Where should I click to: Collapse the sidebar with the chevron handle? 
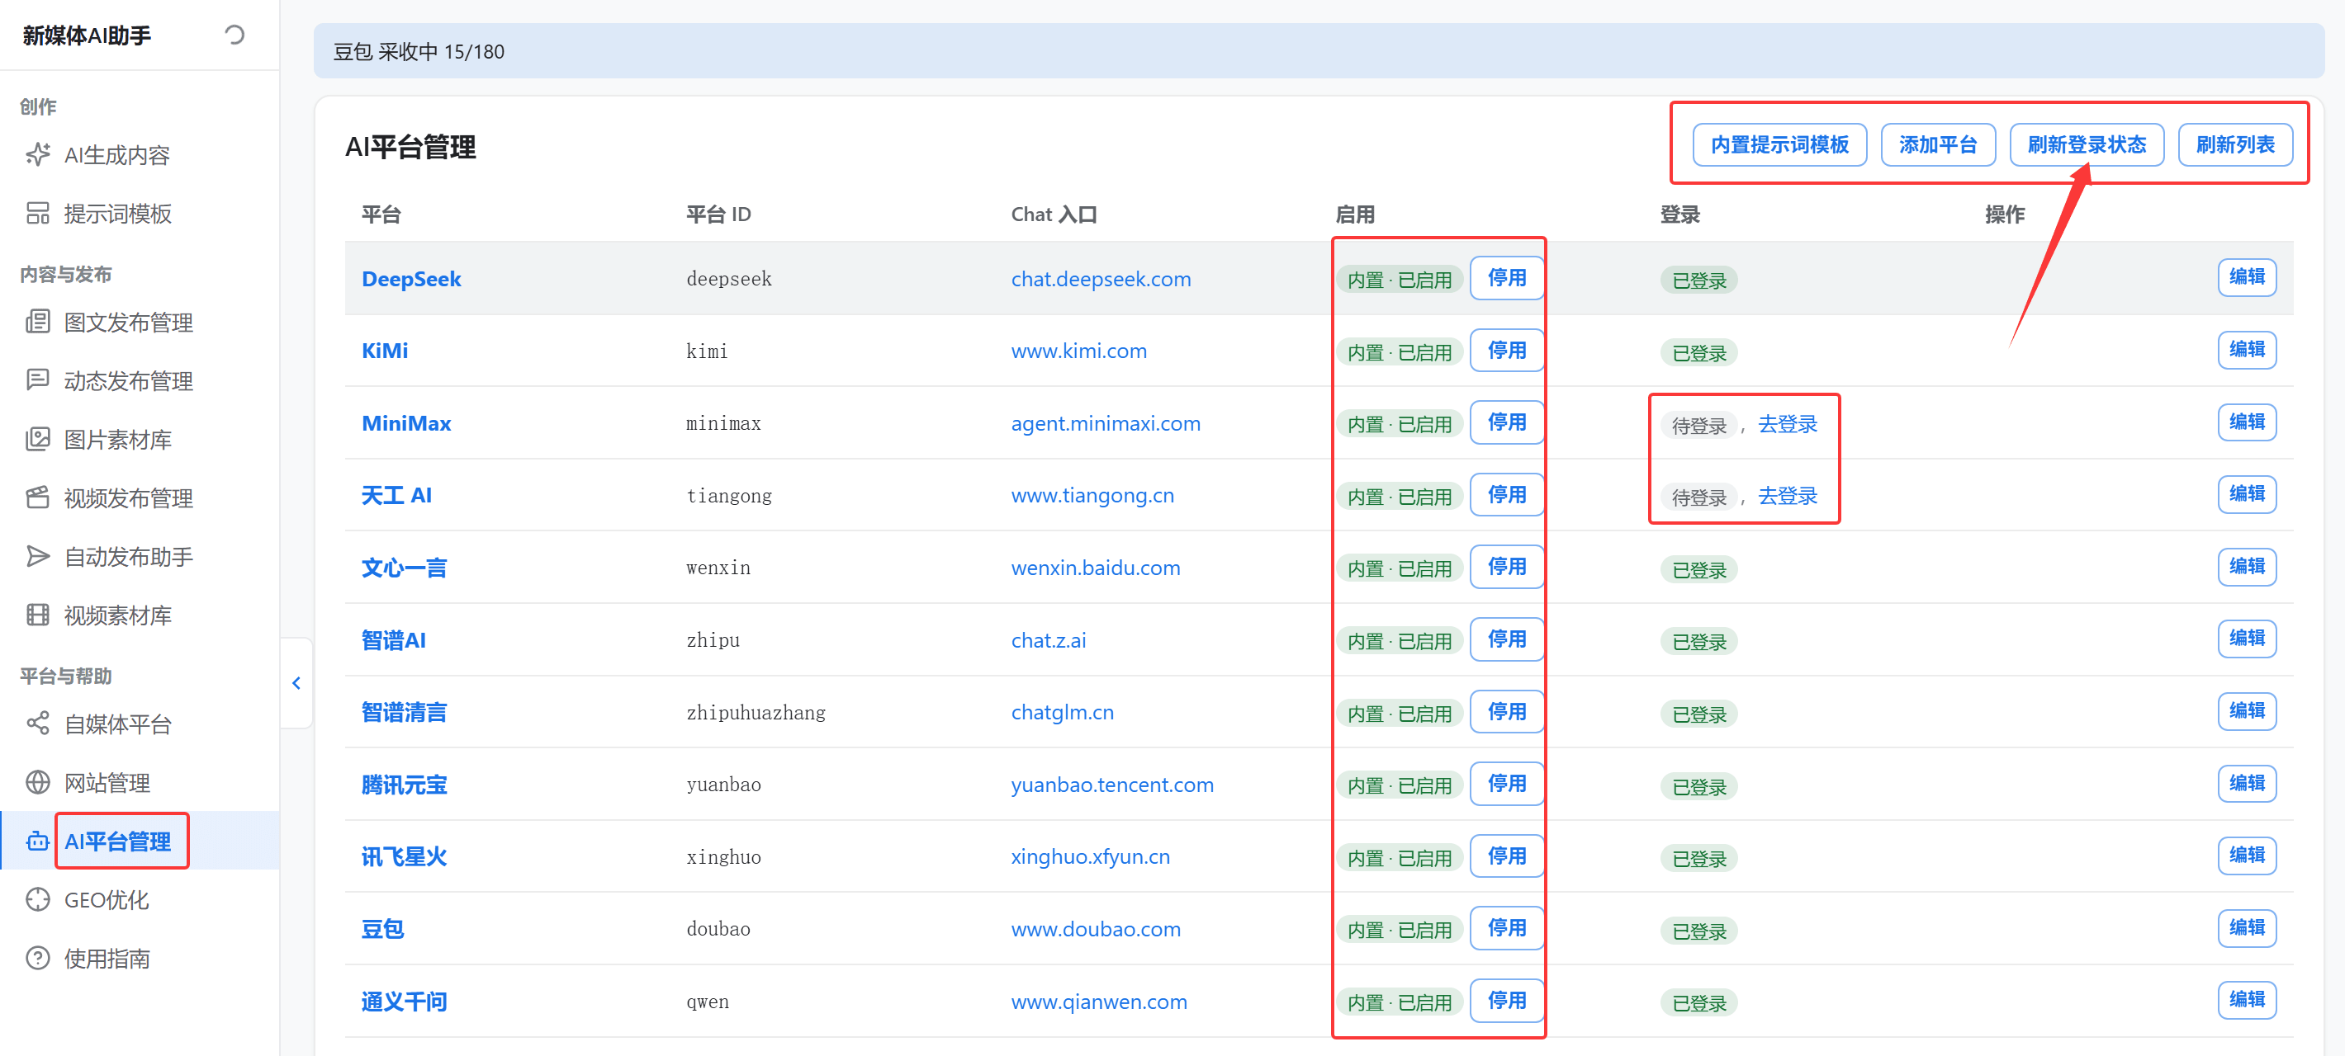pos(296,683)
